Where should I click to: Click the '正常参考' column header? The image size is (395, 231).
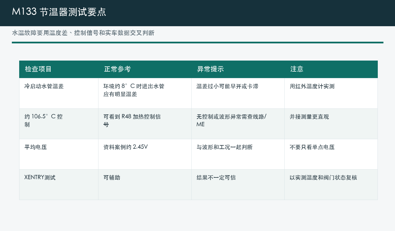[x=145, y=69]
